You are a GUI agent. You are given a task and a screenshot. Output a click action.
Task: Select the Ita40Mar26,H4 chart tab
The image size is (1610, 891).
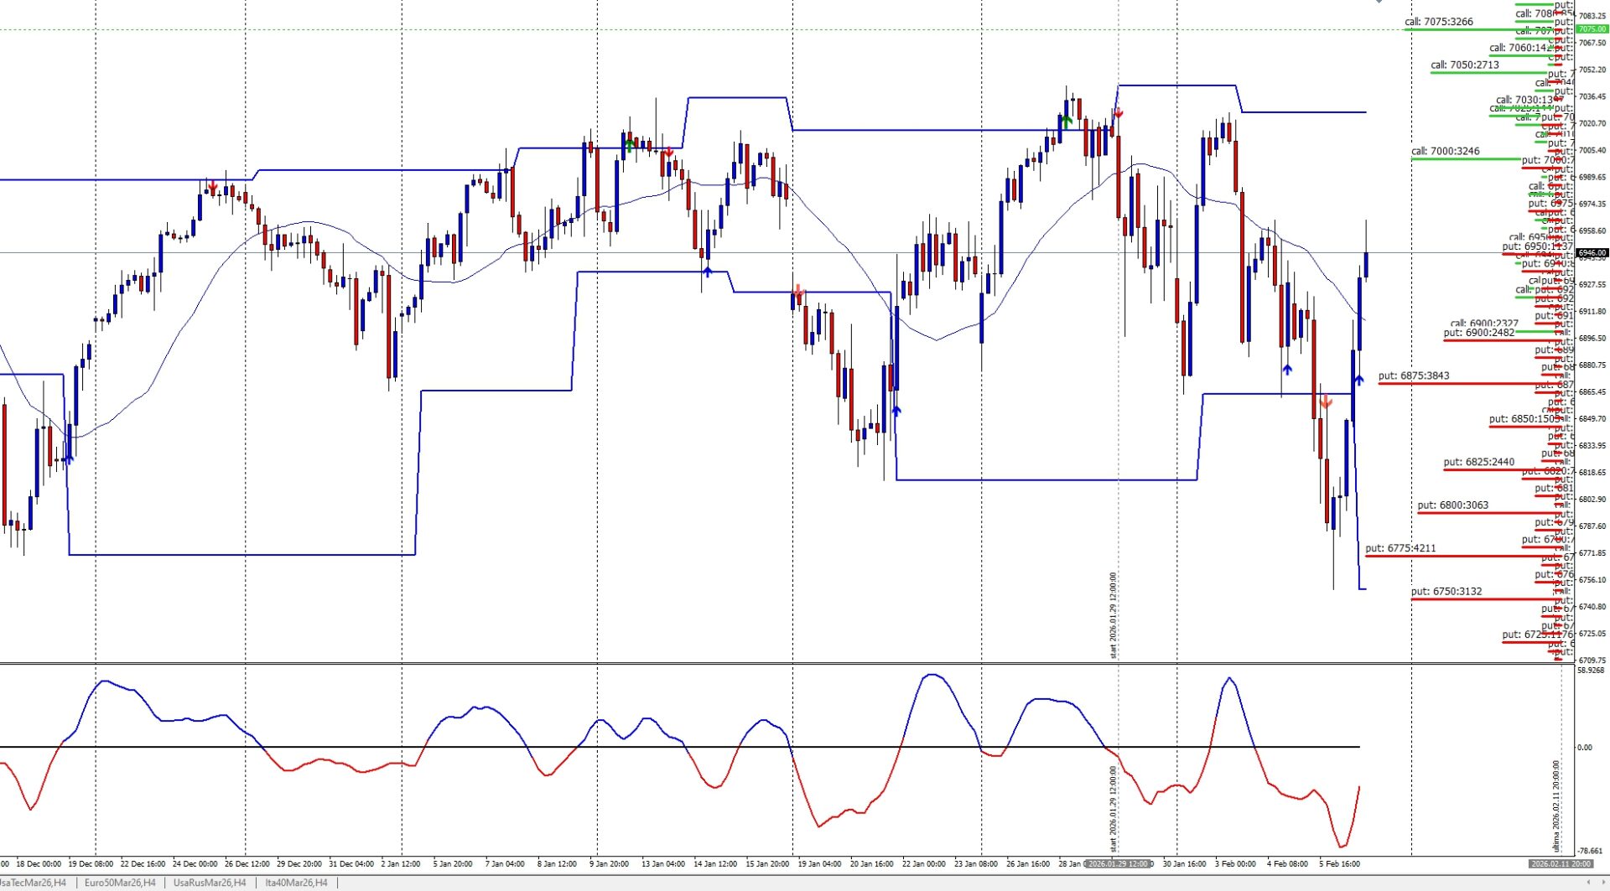(296, 883)
